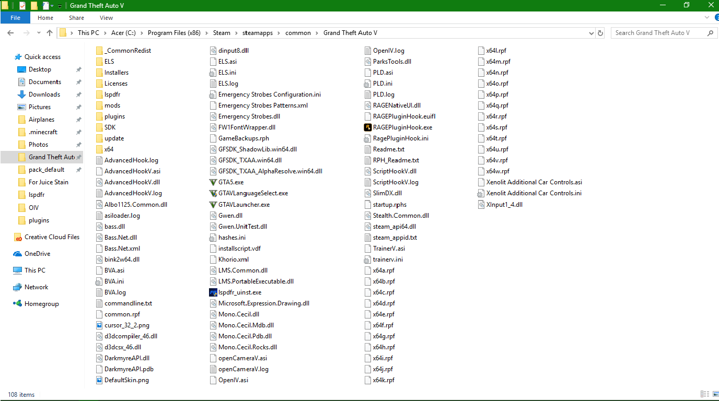Switch to large thumbnails view toggle
This screenshot has height=401, width=719.
pyautogui.click(x=713, y=394)
